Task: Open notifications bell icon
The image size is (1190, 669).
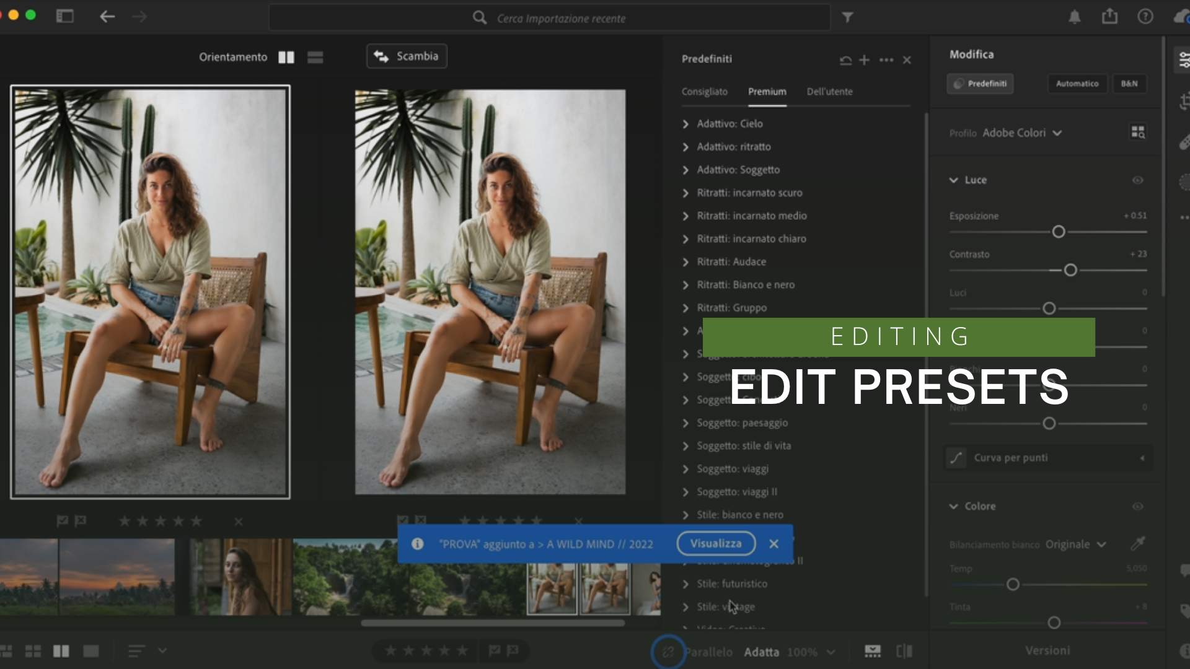Action: (x=1075, y=17)
